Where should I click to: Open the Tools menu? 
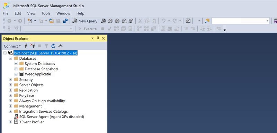[46, 13]
